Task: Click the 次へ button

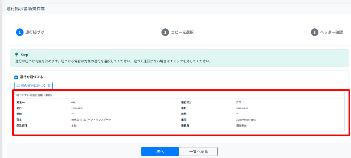Action: 160,152
